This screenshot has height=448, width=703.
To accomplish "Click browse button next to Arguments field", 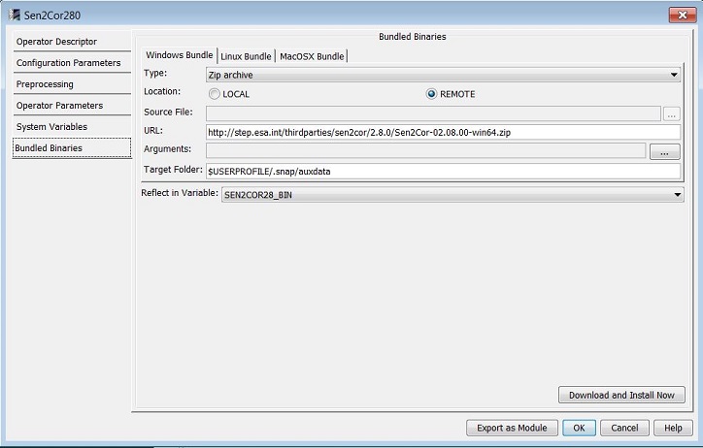I will pos(664,151).
